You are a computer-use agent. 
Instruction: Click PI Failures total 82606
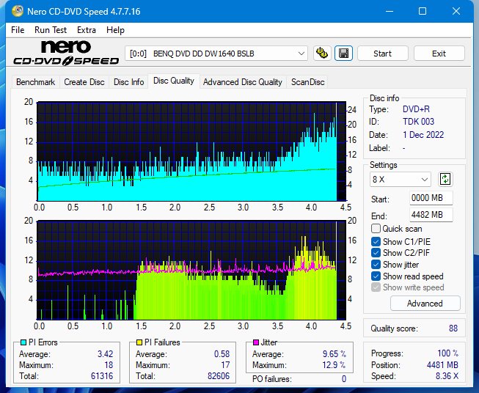[x=219, y=376]
